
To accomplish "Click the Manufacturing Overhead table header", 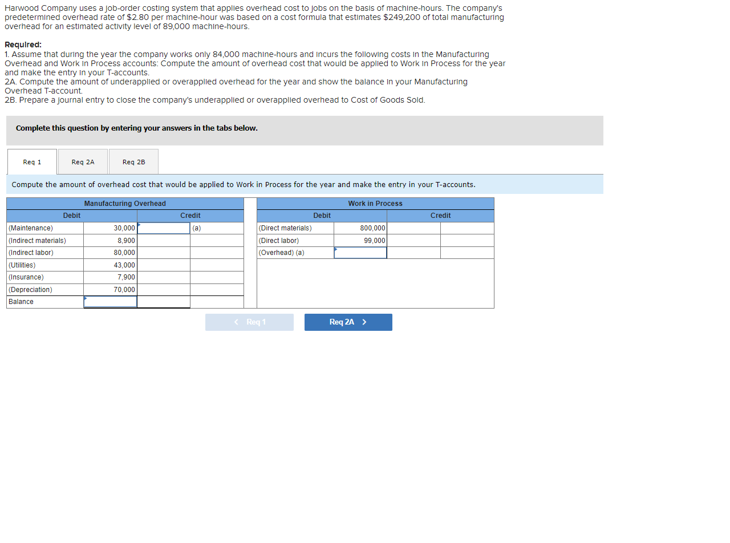I will coord(125,204).
